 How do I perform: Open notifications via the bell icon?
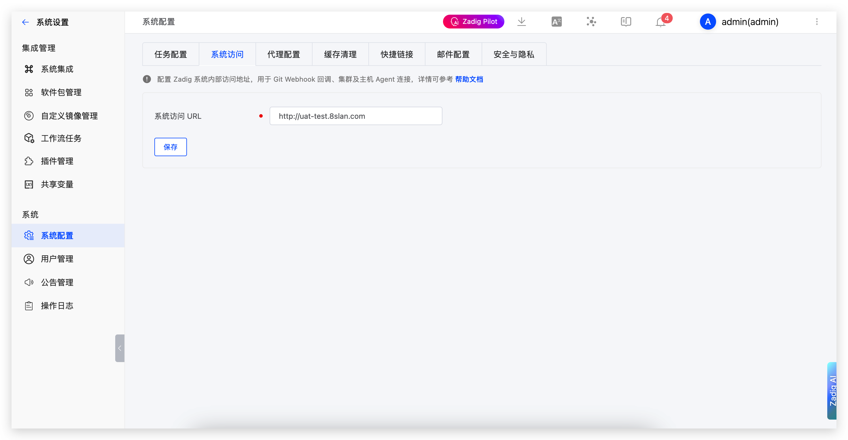(661, 22)
